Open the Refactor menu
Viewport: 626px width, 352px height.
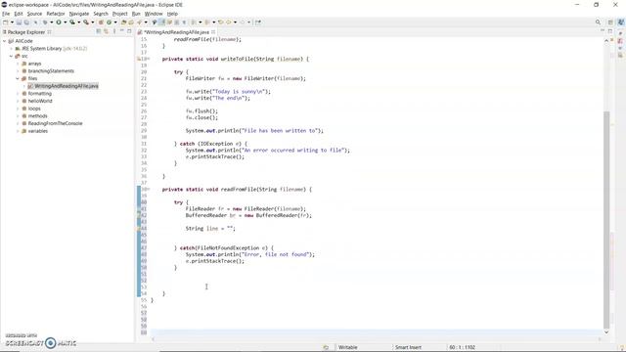56,14
